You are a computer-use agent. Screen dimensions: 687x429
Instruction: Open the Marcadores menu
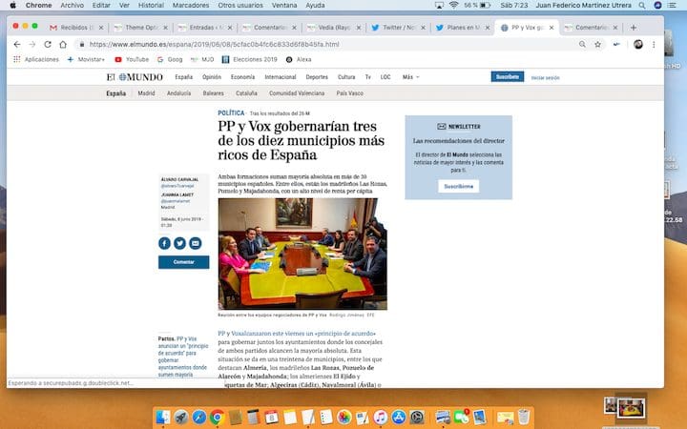191,6
